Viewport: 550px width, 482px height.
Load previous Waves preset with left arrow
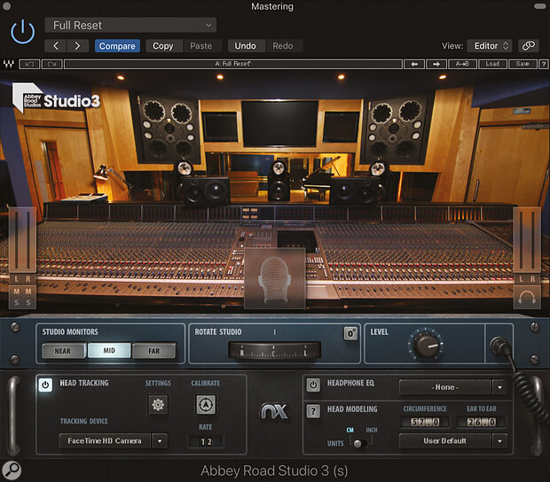tap(414, 64)
